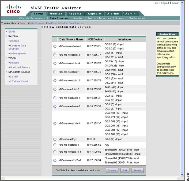Screen dimensions: 189x181
Task: Switch to the Admin tab
Action: coord(130,14)
